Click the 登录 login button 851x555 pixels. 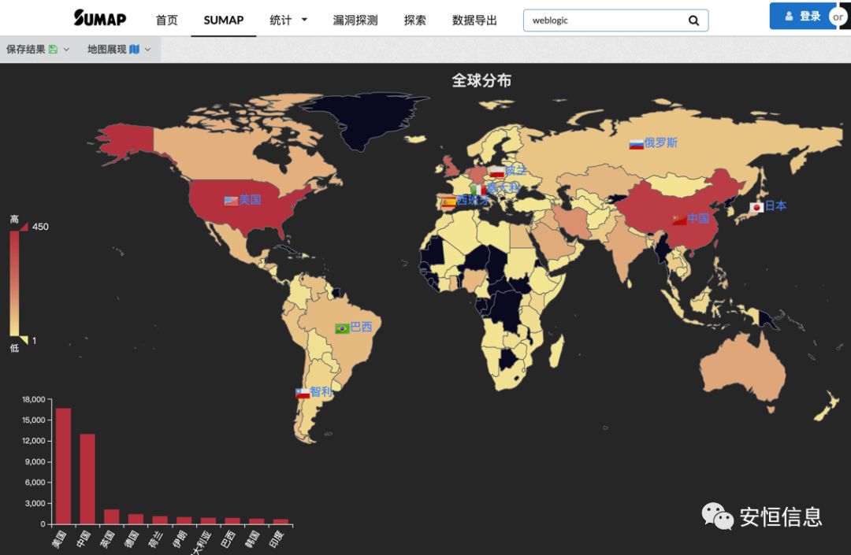click(803, 17)
